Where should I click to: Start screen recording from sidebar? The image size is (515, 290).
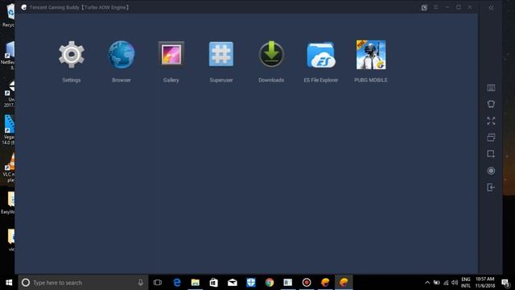click(x=491, y=171)
